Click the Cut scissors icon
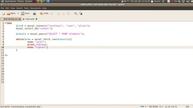Screen dimensions: 193x108 [59, 13]
